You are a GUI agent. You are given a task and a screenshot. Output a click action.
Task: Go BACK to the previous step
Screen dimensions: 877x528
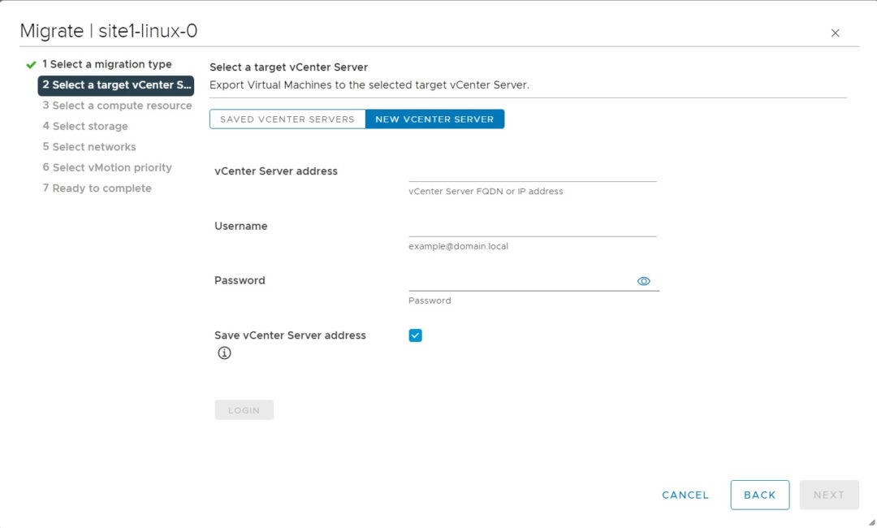(x=760, y=495)
